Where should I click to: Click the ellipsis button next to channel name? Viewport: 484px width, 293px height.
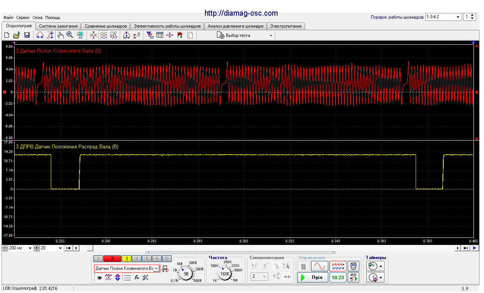pos(156,268)
